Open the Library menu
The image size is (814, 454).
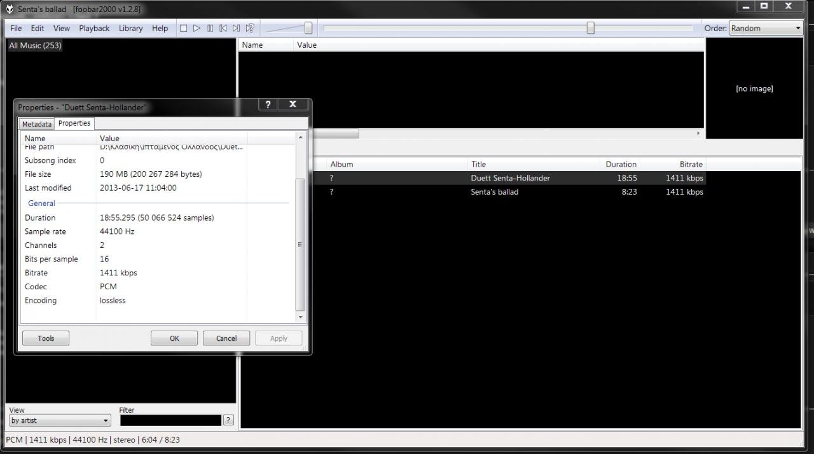pos(130,28)
